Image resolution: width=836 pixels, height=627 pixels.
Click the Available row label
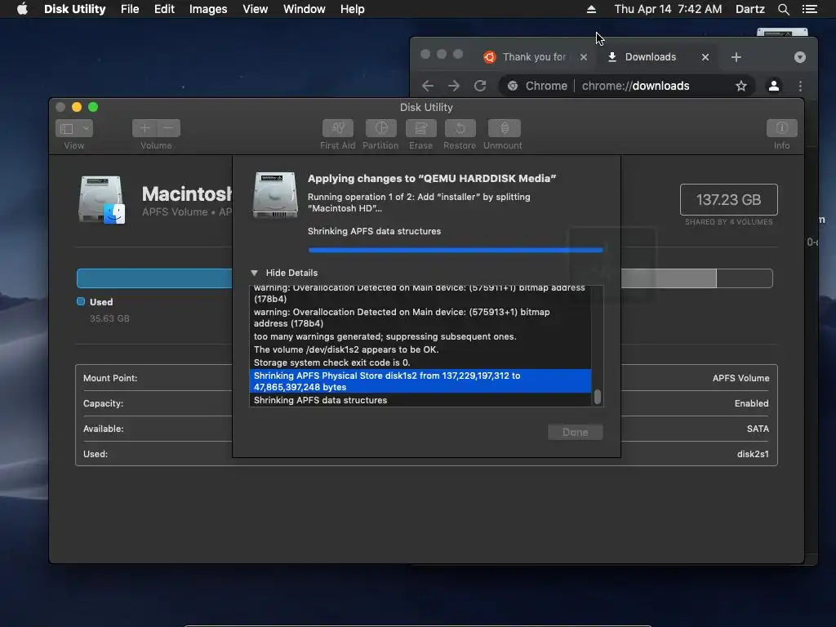tap(104, 429)
